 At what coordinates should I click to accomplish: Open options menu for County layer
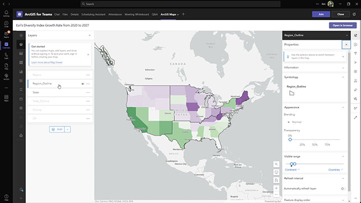88,110
